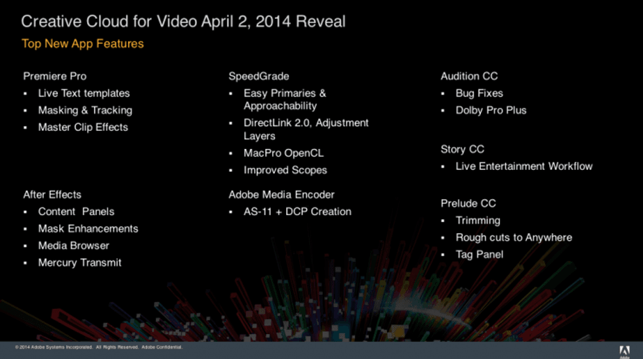
Task: Click 'Improved Scopes' bullet
Action: (285, 170)
